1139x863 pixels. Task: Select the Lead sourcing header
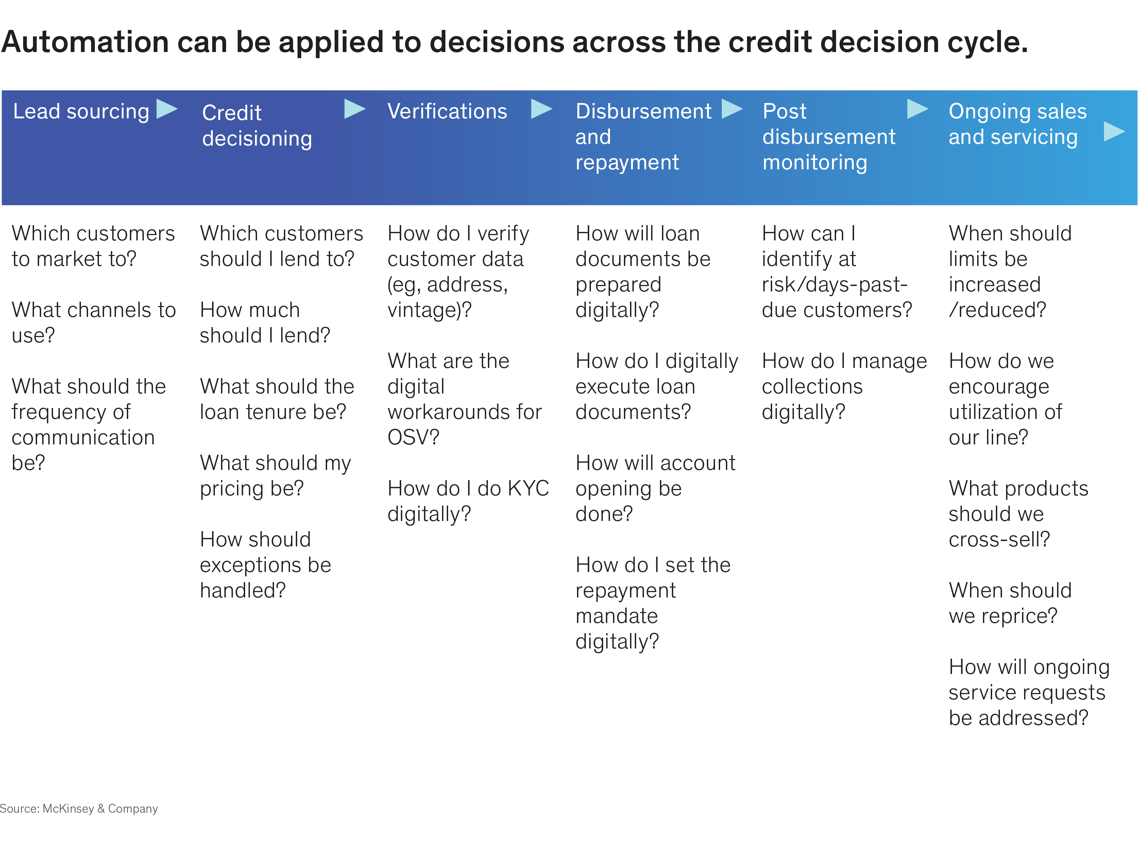pos(81,111)
